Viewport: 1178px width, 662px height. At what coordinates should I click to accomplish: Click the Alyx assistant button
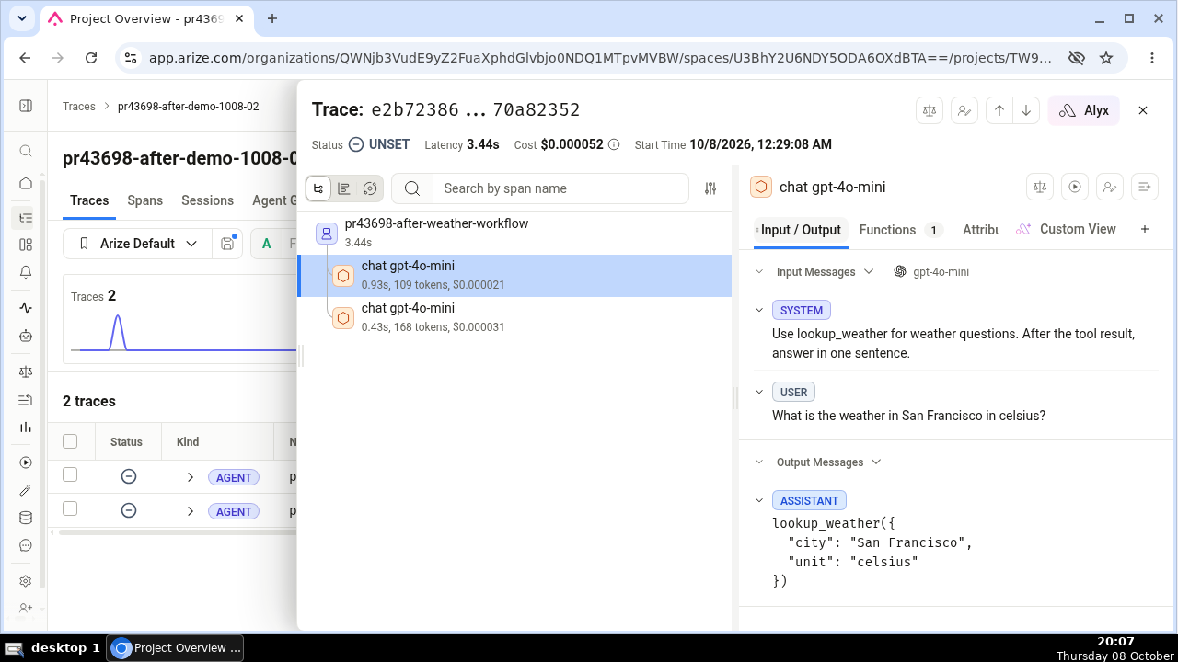point(1084,110)
